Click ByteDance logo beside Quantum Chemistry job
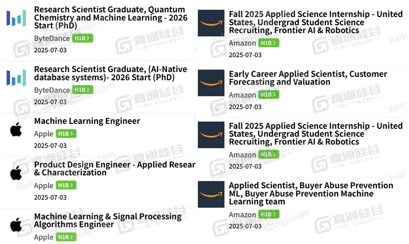Screen dimensions: 409x244 click(x=16, y=18)
